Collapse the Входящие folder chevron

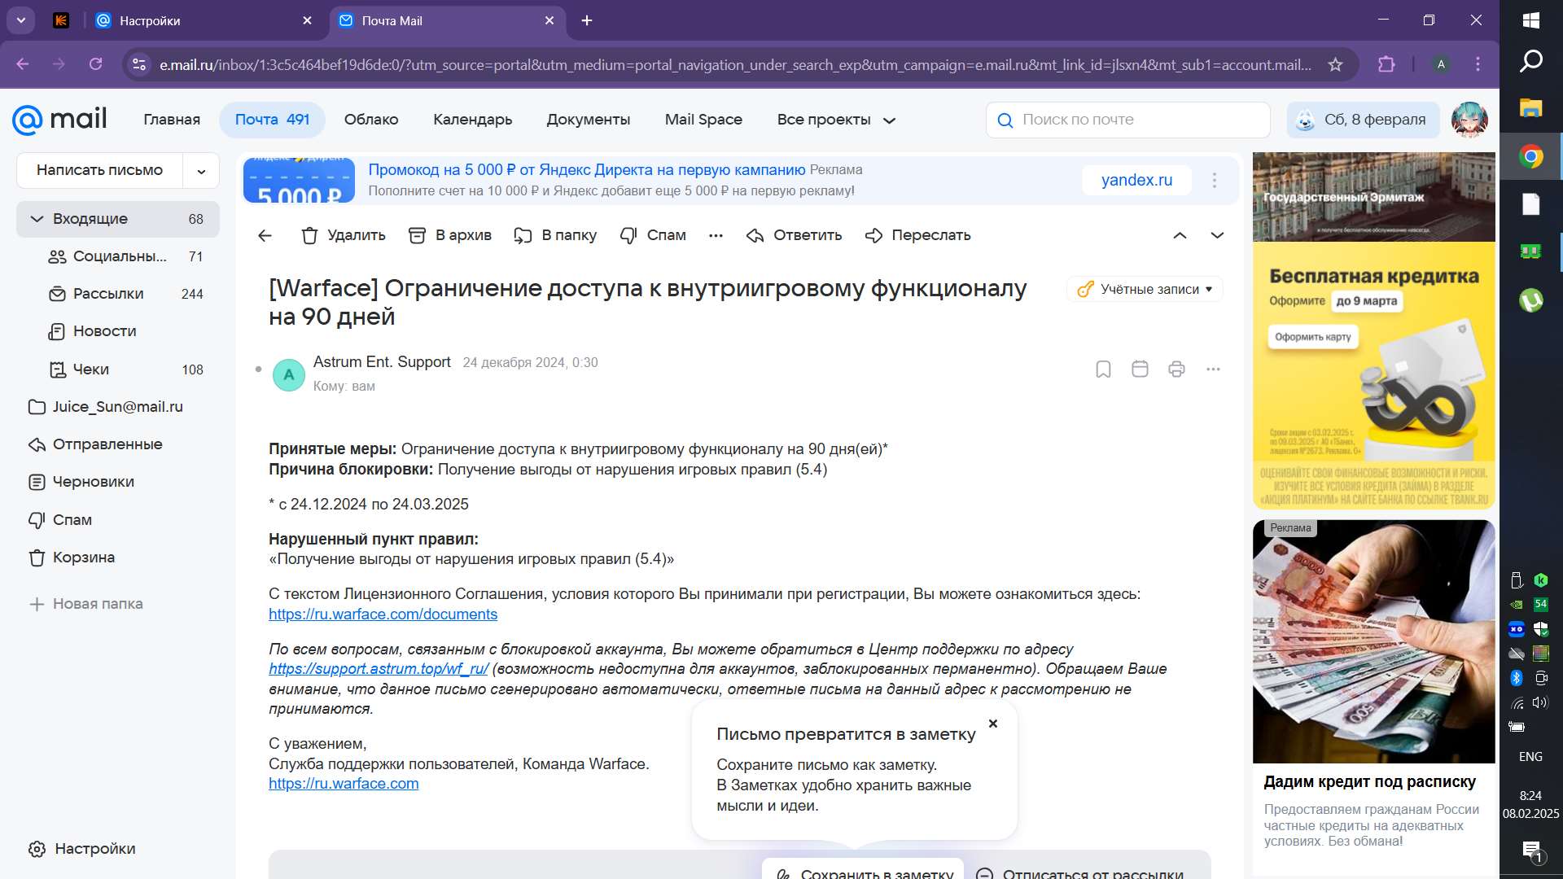(x=36, y=219)
